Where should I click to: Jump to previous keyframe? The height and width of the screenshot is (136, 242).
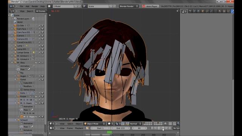[x=156, y=128]
